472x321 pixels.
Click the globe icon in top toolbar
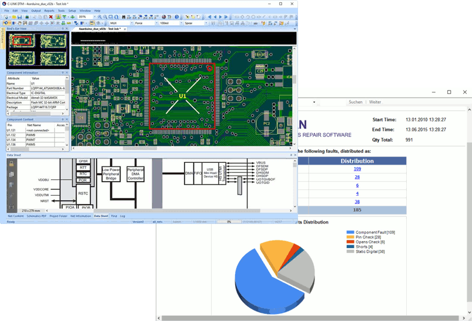[x=164, y=17]
